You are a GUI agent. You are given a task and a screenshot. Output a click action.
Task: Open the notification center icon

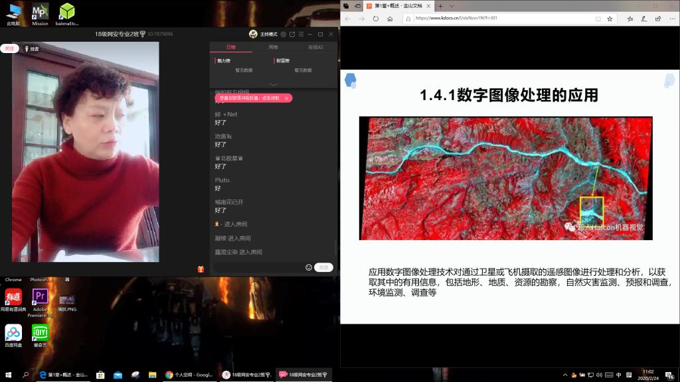tap(669, 375)
